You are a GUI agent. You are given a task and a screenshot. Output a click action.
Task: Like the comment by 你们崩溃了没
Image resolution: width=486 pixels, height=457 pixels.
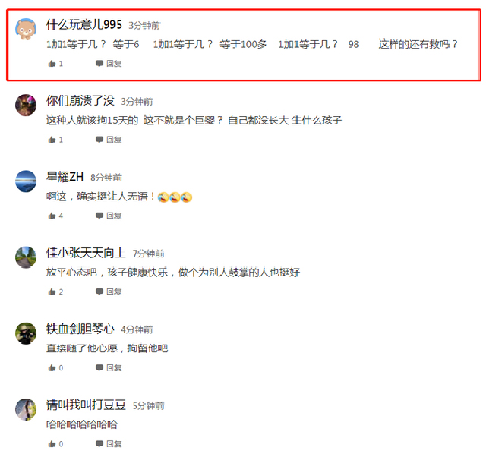tap(52, 140)
